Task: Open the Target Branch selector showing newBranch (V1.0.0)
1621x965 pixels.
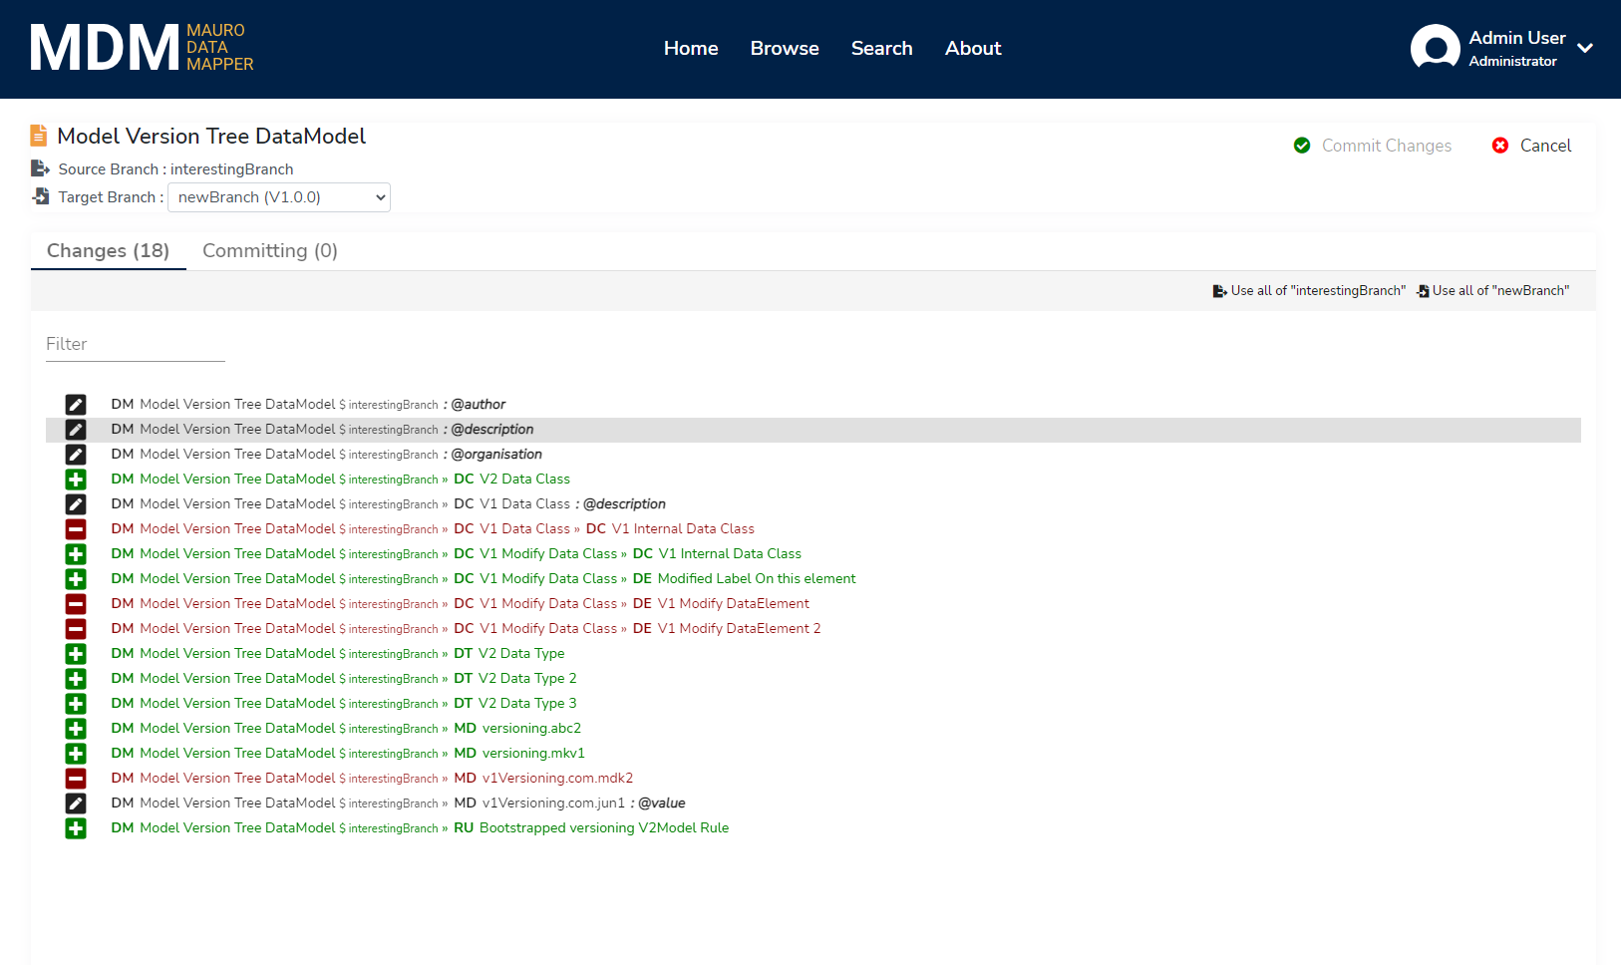Action: tap(278, 196)
